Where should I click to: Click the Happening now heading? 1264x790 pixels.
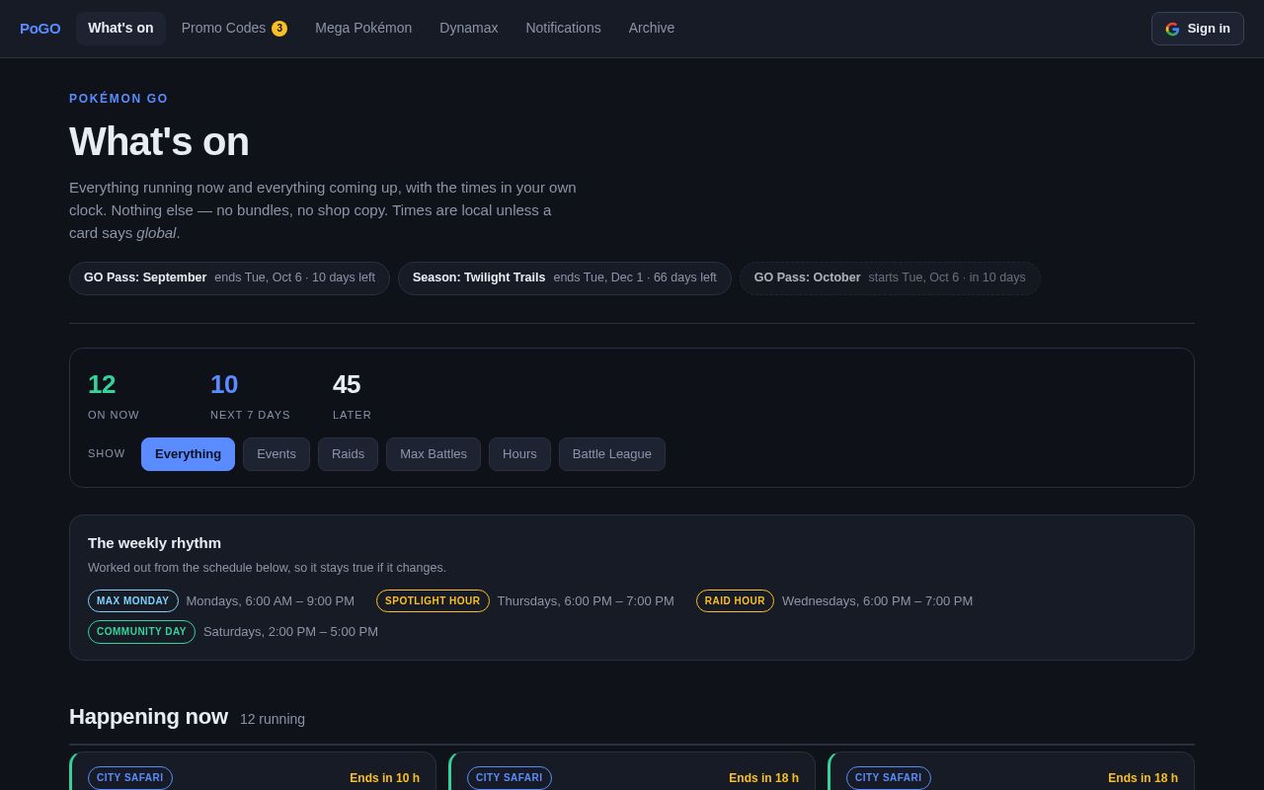point(148,717)
